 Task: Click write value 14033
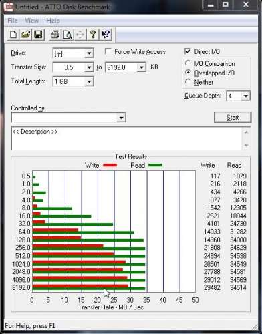tap(212, 232)
